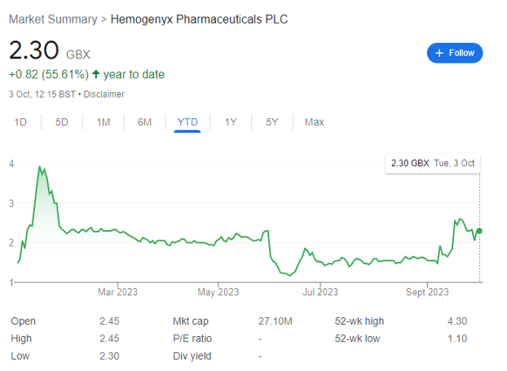Select the 1D time range tab
This screenshot has width=507, height=371.
point(20,122)
